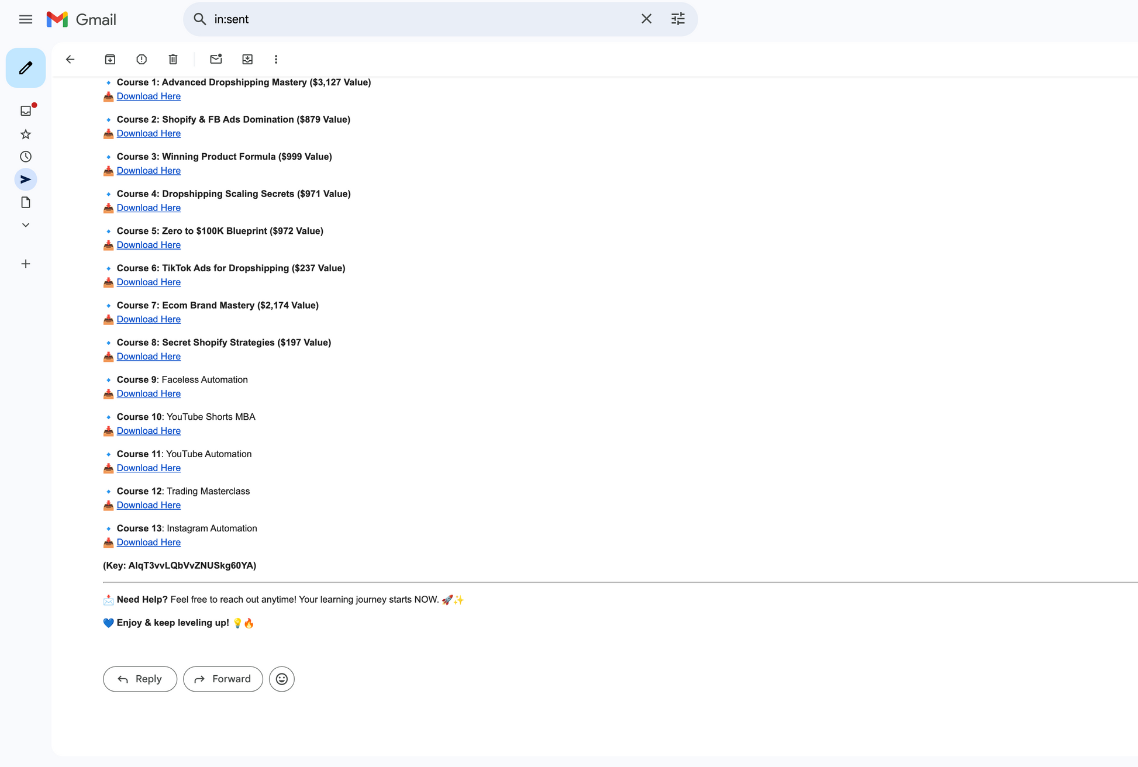
Task: Open the Course 7 Download Here link
Action: point(149,319)
